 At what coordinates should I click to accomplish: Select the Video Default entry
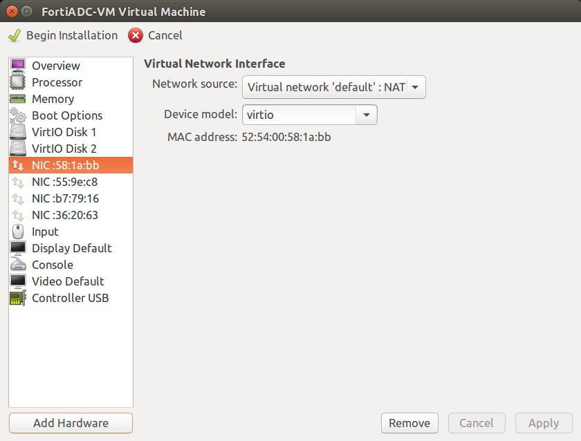click(68, 281)
